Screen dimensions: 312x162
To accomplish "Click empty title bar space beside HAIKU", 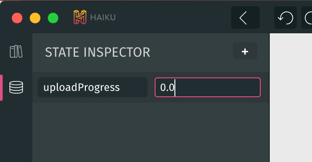I will coord(173,18).
